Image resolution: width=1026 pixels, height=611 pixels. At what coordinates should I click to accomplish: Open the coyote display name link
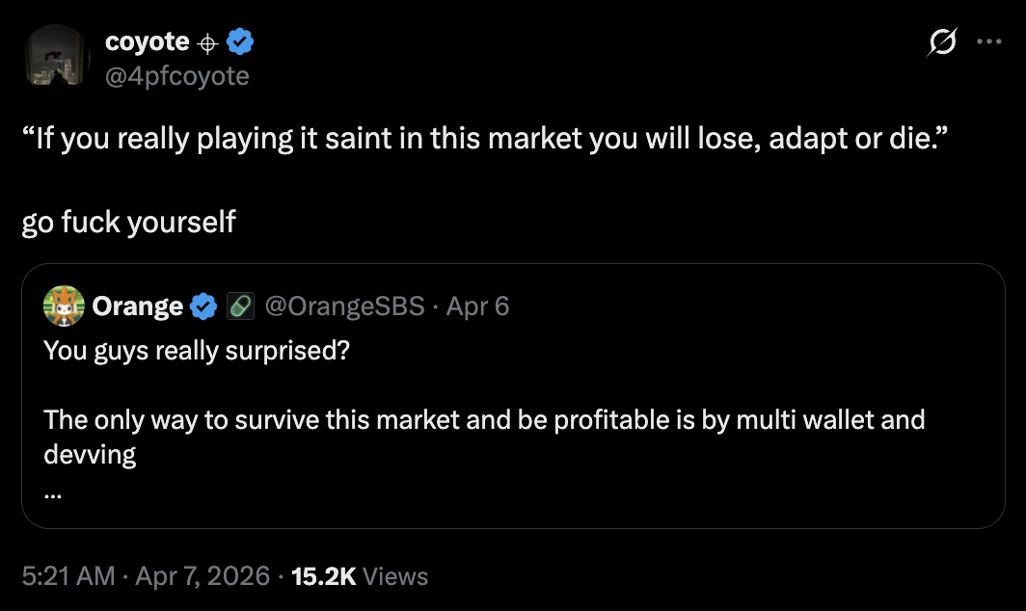click(x=148, y=42)
